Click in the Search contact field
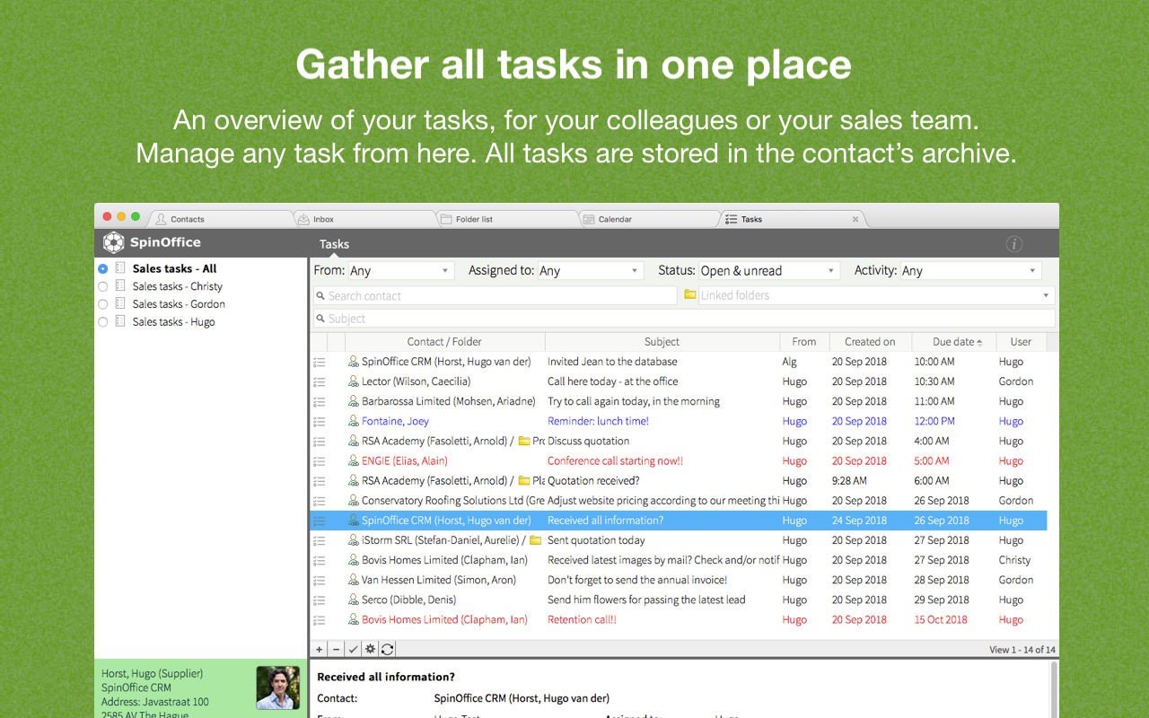1149x718 pixels. pos(495,295)
